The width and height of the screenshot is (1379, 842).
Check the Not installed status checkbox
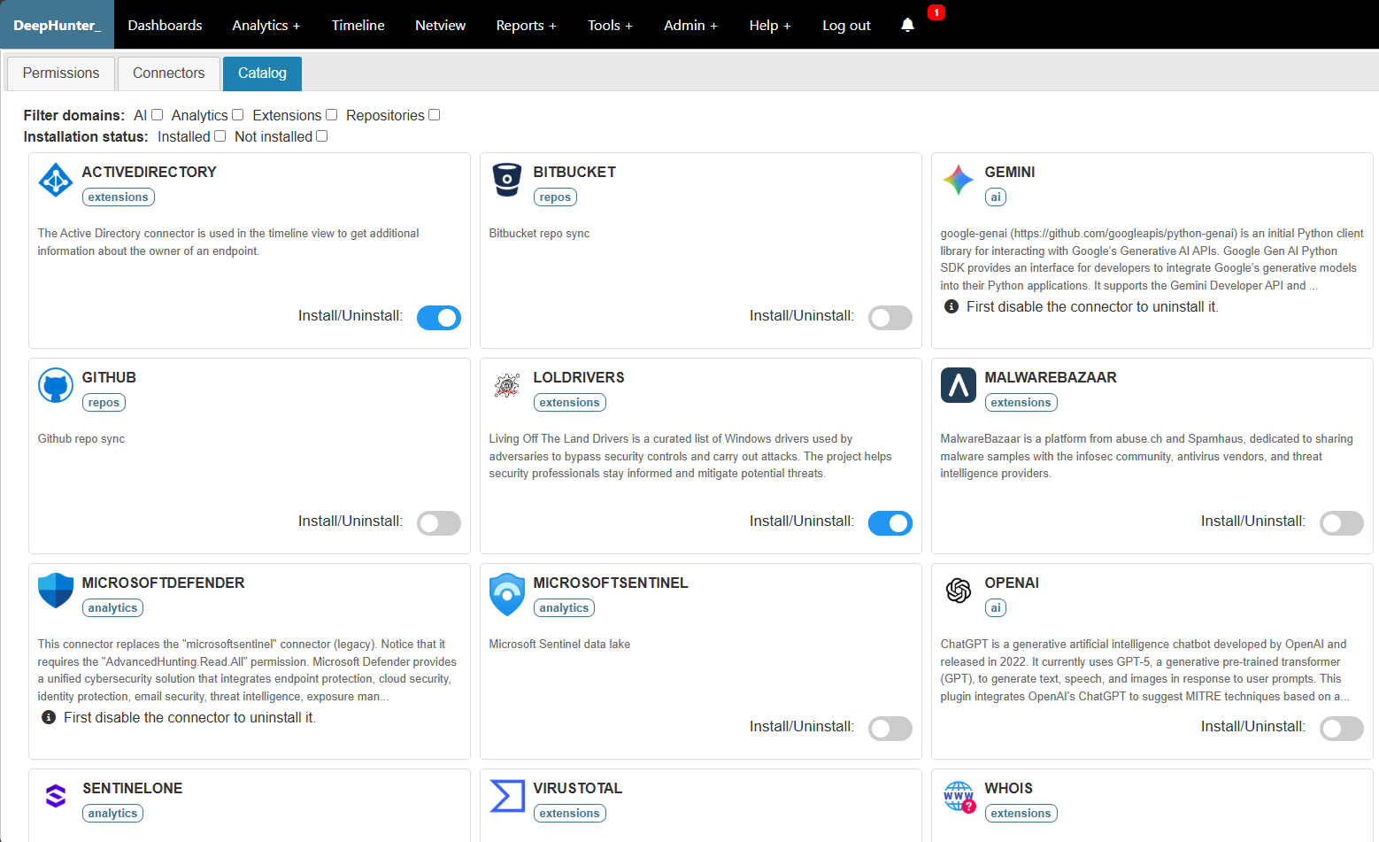[x=322, y=136]
